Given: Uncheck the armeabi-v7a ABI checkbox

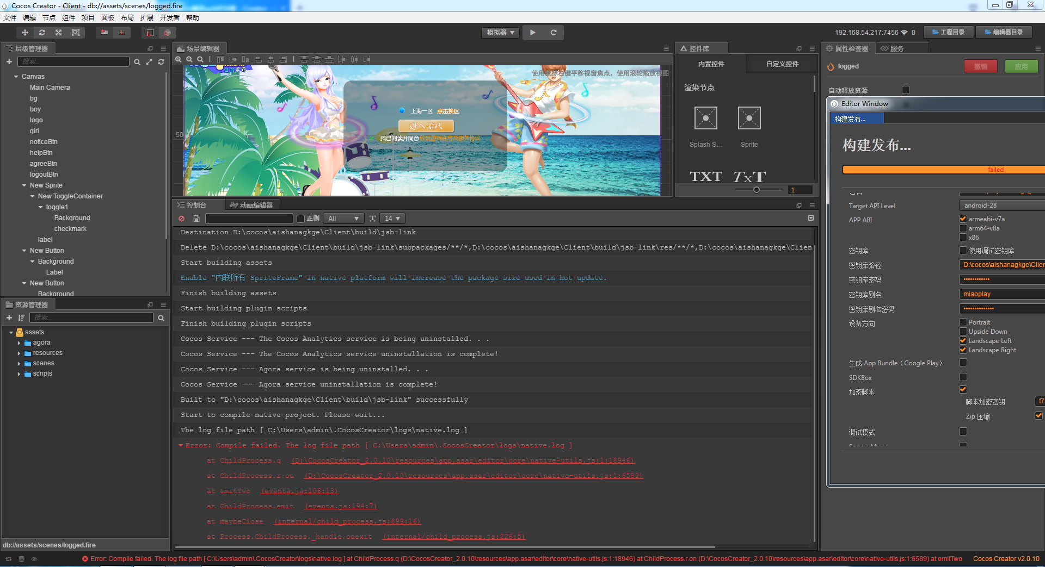Looking at the screenshot, I should pos(963,219).
